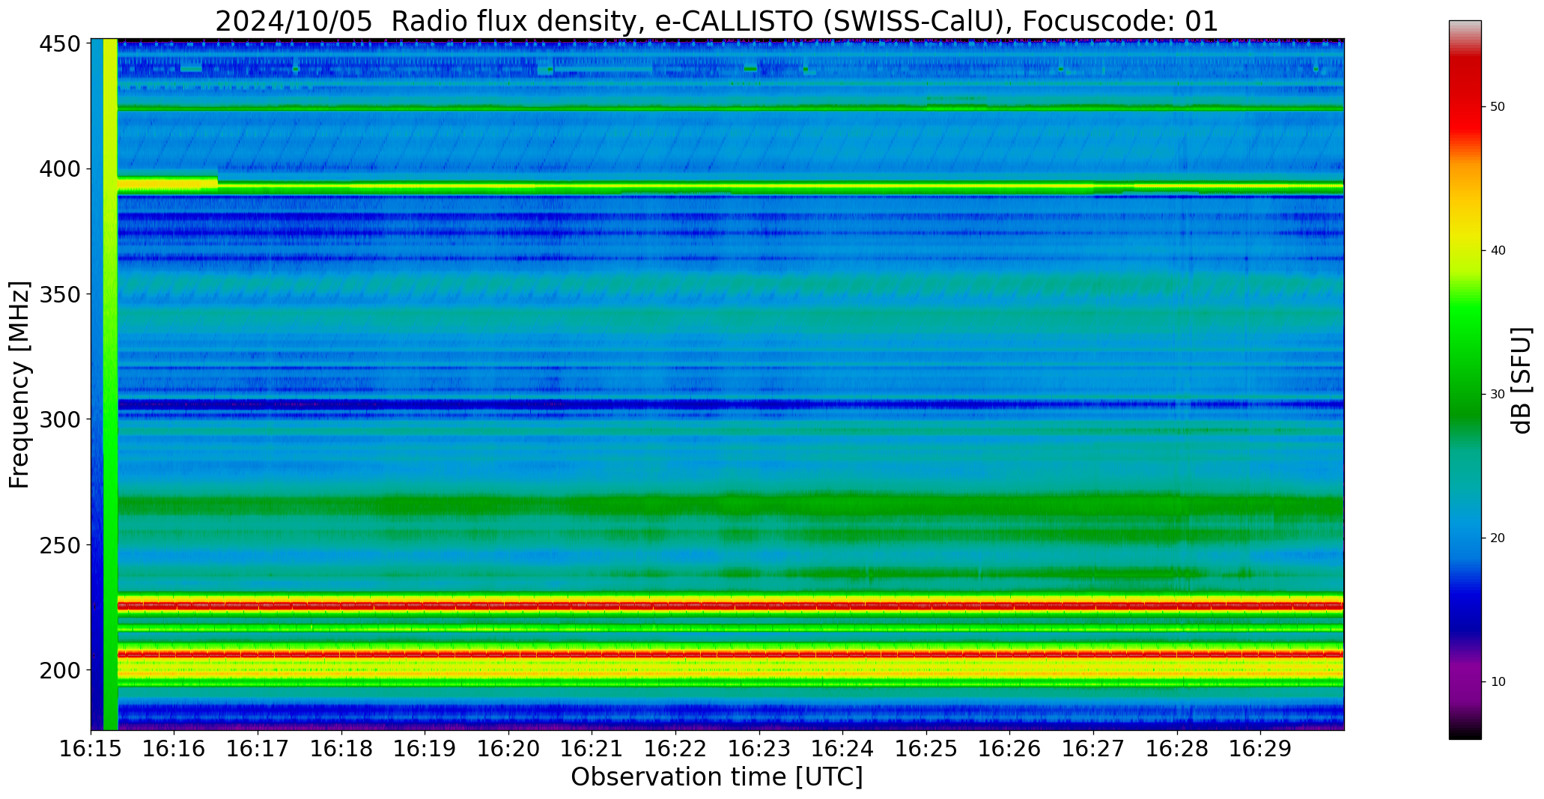Click the 16:24 time tick label
This screenshot has width=1544, height=799.
[843, 749]
